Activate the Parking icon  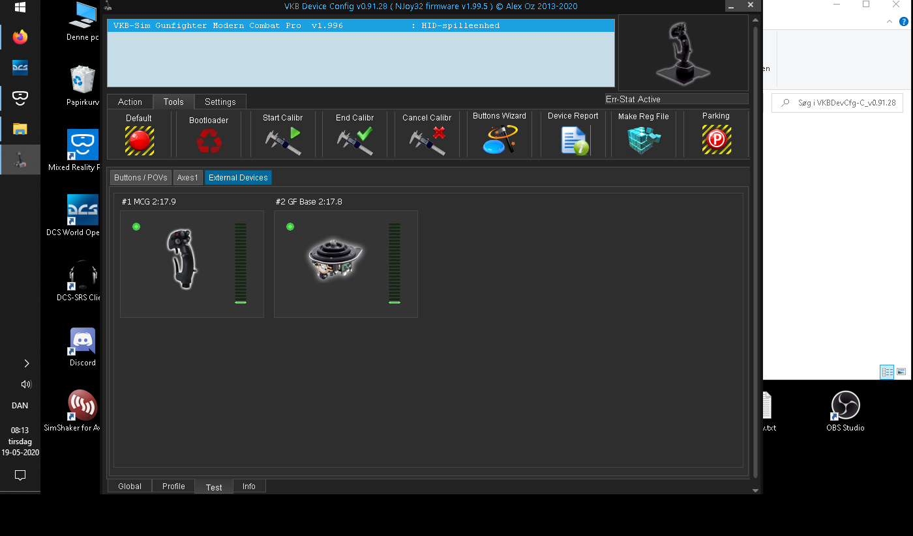pos(716,140)
